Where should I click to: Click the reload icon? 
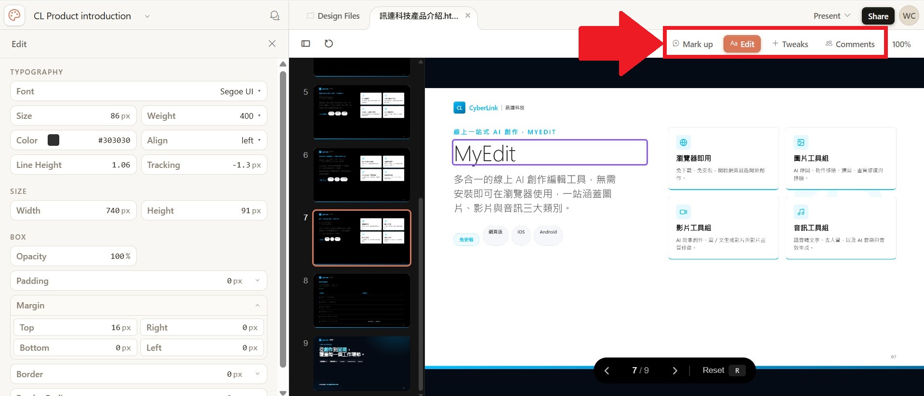click(x=329, y=44)
